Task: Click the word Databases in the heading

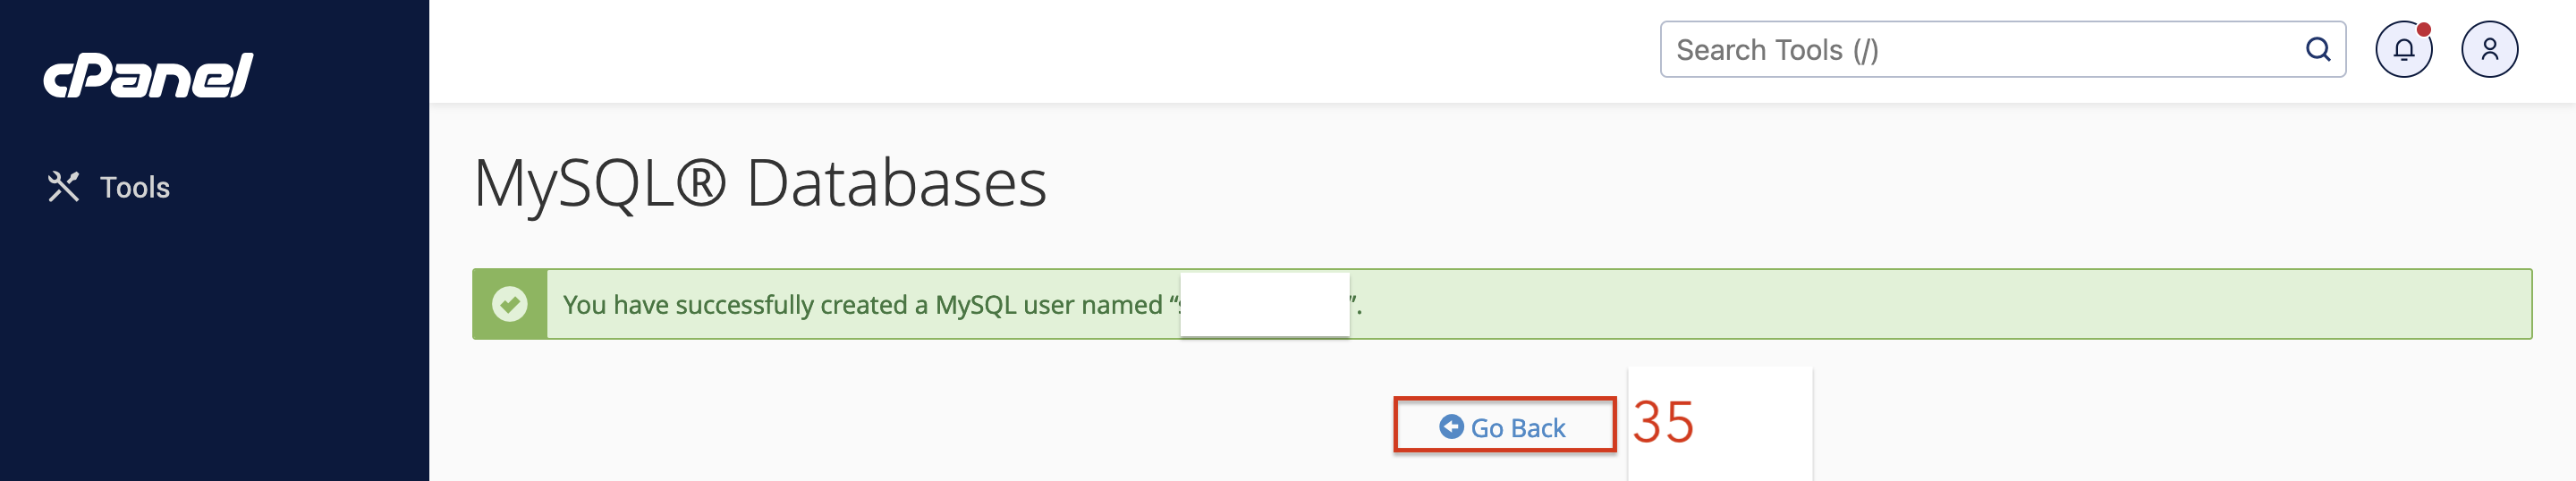Action: pos(897,183)
